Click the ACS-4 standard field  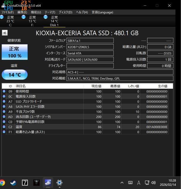pyautogui.click(x=120, y=72)
